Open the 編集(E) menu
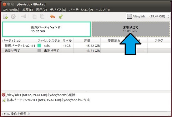Viewport: 172px width, 117px height. pos(28,10)
